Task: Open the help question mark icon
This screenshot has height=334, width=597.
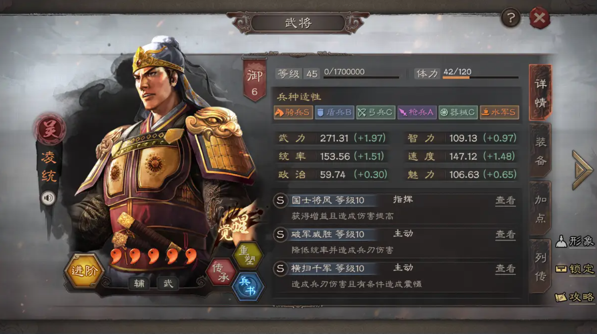Action: pyautogui.click(x=511, y=18)
